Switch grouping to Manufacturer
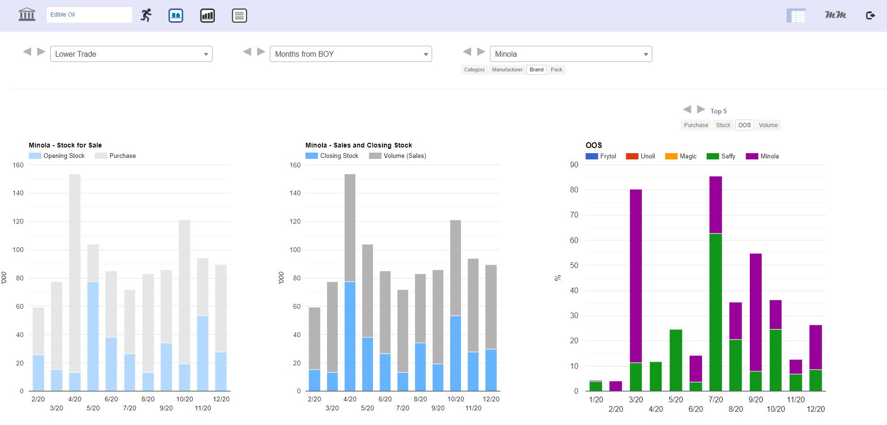887x425 pixels. (507, 69)
